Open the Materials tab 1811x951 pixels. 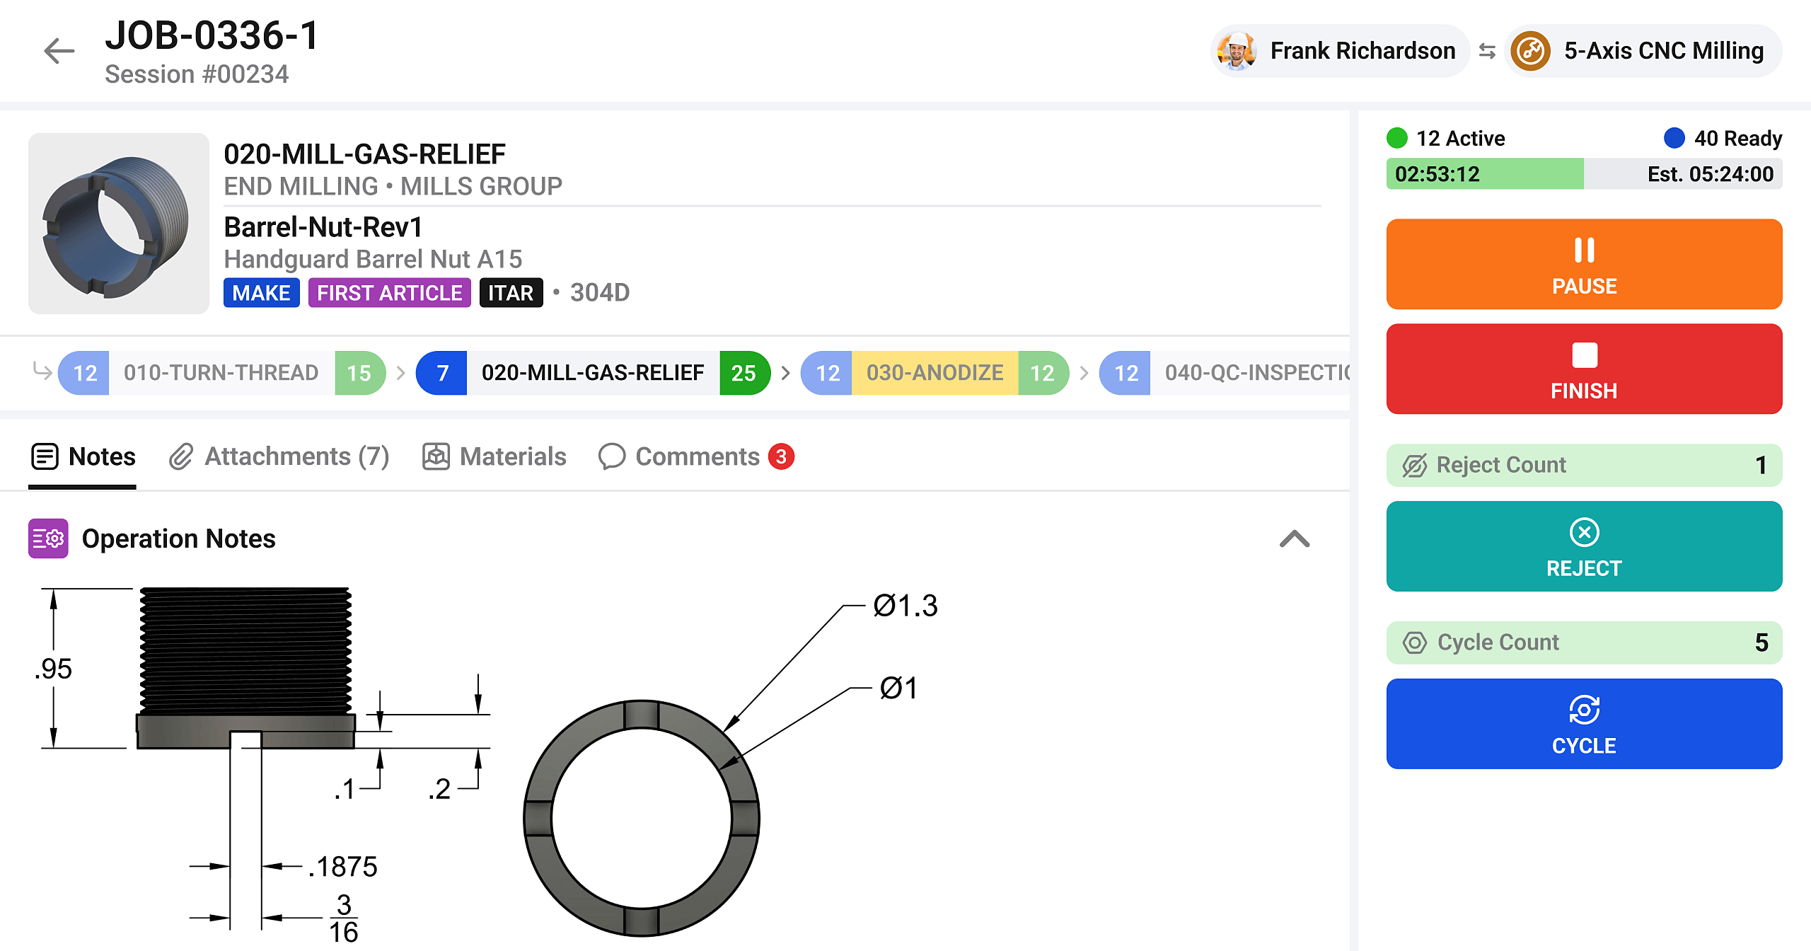click(494, 456)
